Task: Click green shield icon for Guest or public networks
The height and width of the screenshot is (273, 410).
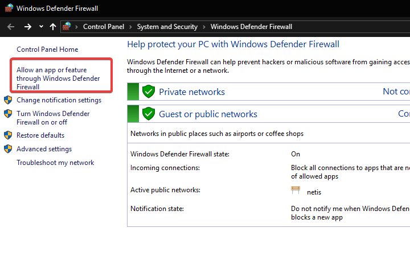Action: [x=149, y=114]
